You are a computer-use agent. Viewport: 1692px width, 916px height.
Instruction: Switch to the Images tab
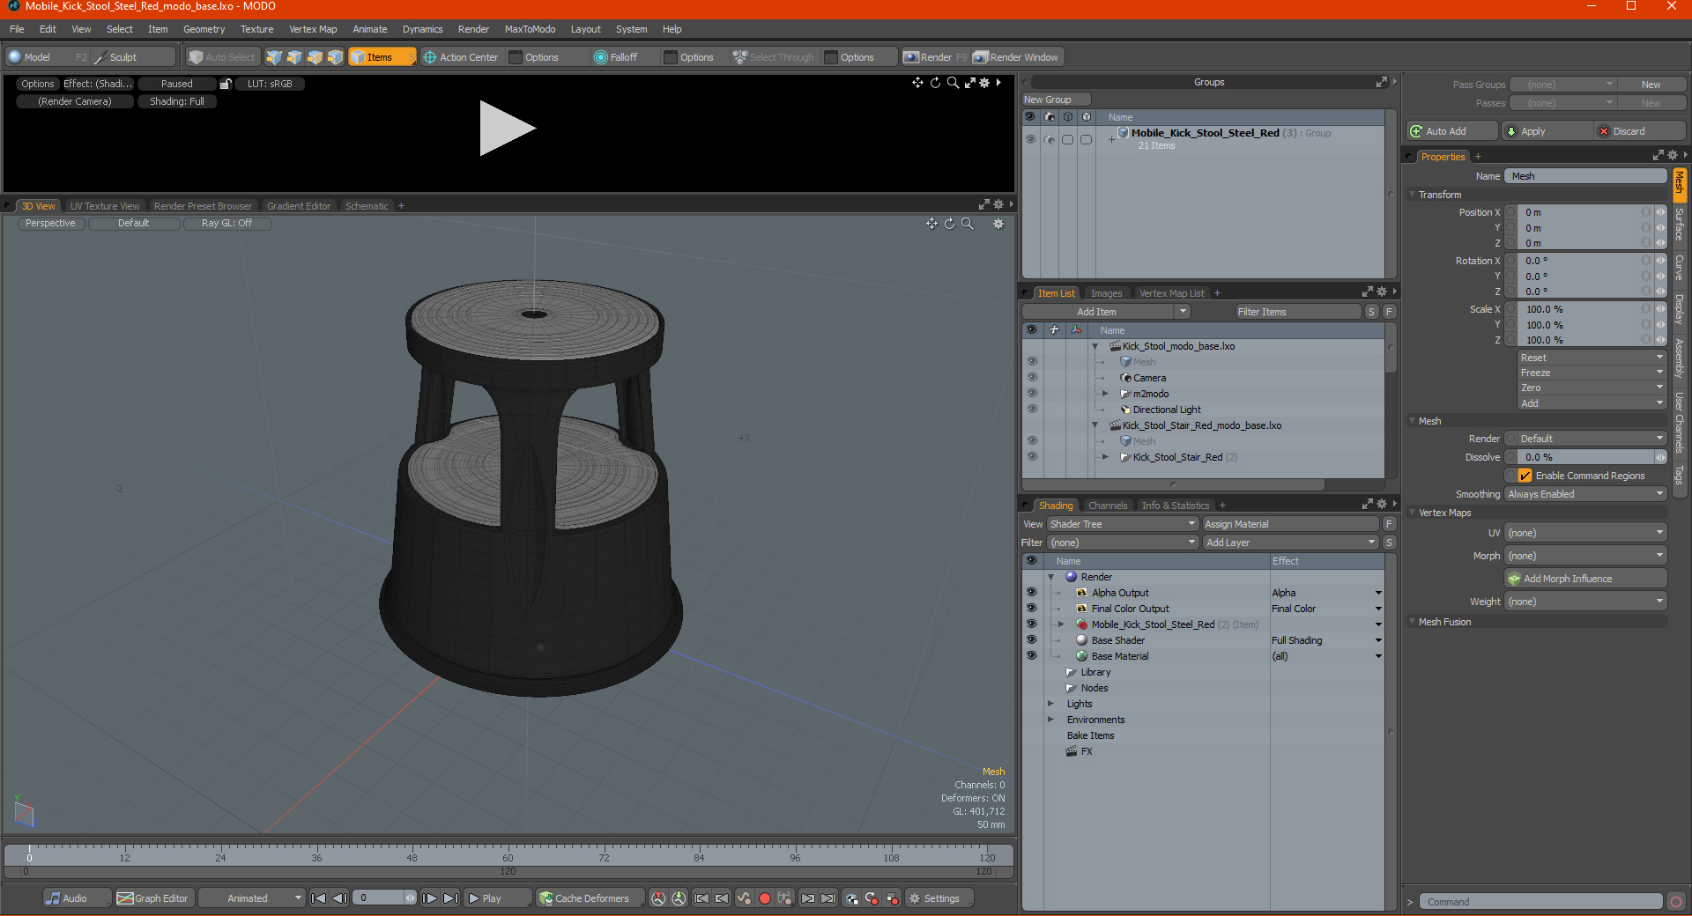[x=1106, y=293]
